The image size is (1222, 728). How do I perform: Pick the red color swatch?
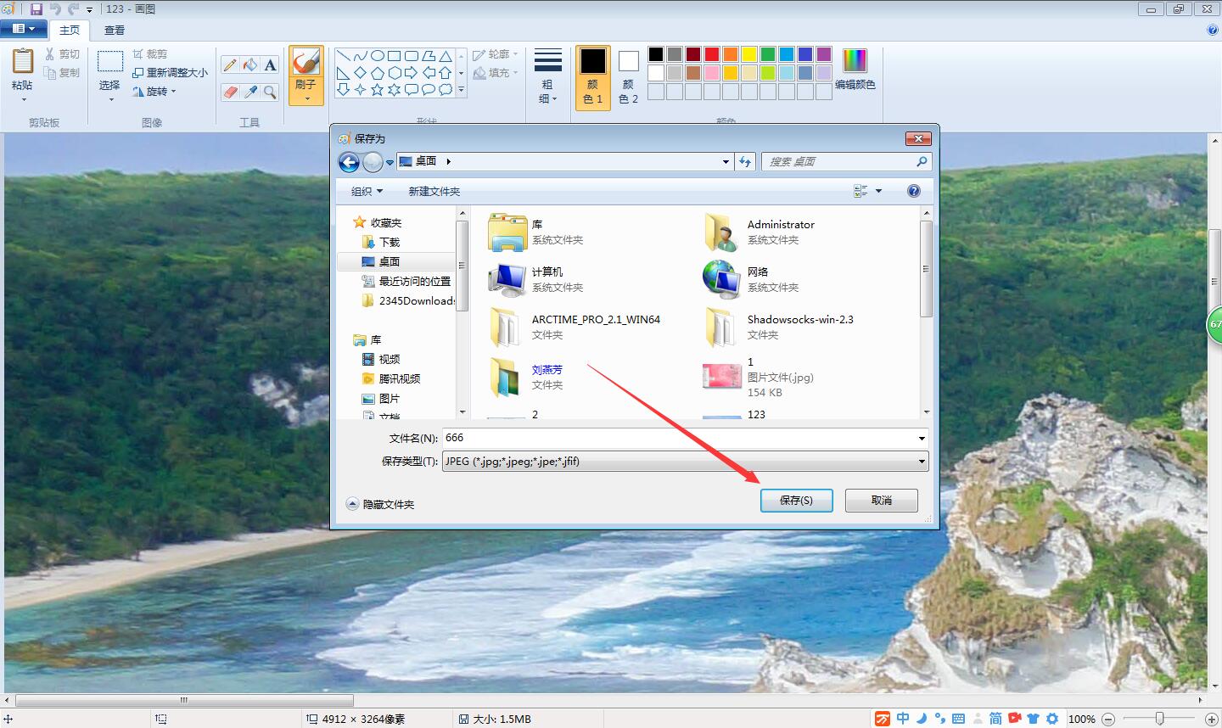point(712,54)
